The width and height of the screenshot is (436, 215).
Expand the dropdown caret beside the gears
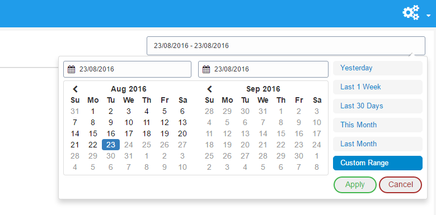point(428,16)
